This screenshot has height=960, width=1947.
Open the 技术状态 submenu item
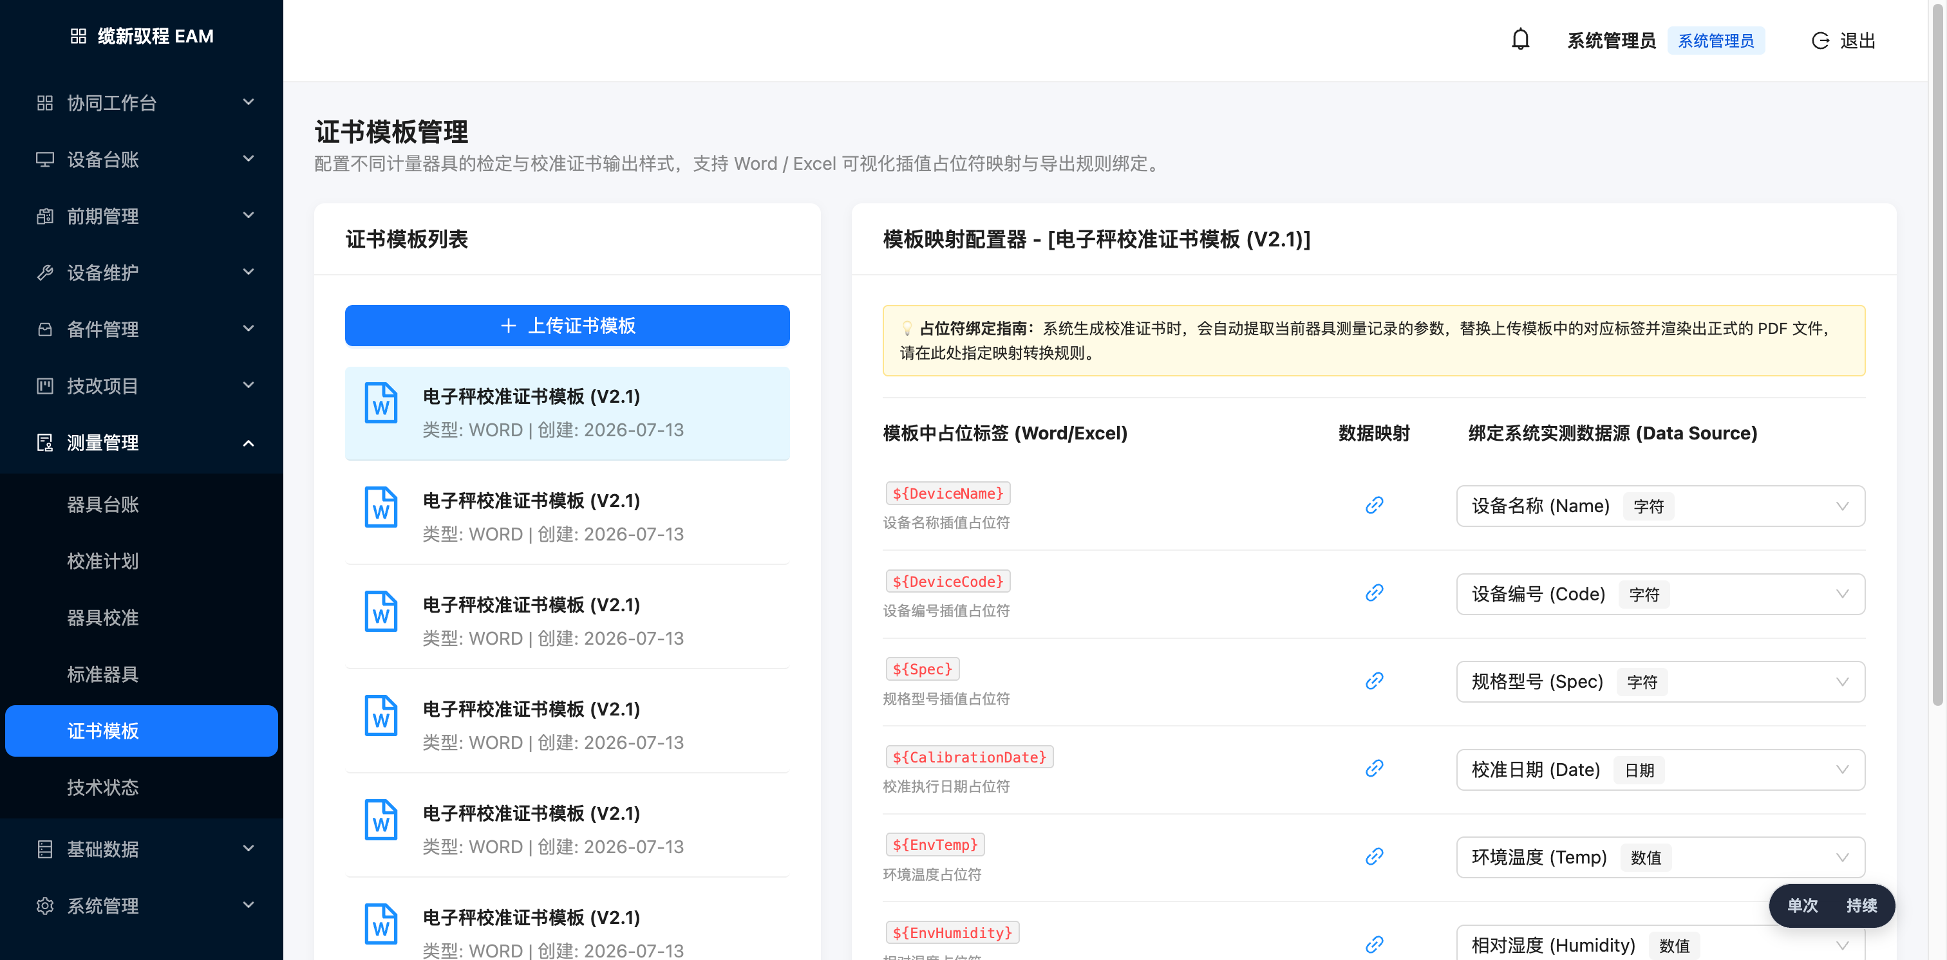pos(142,788)
